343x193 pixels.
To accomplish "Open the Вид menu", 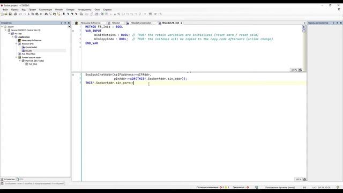I will tap(24, 10).
